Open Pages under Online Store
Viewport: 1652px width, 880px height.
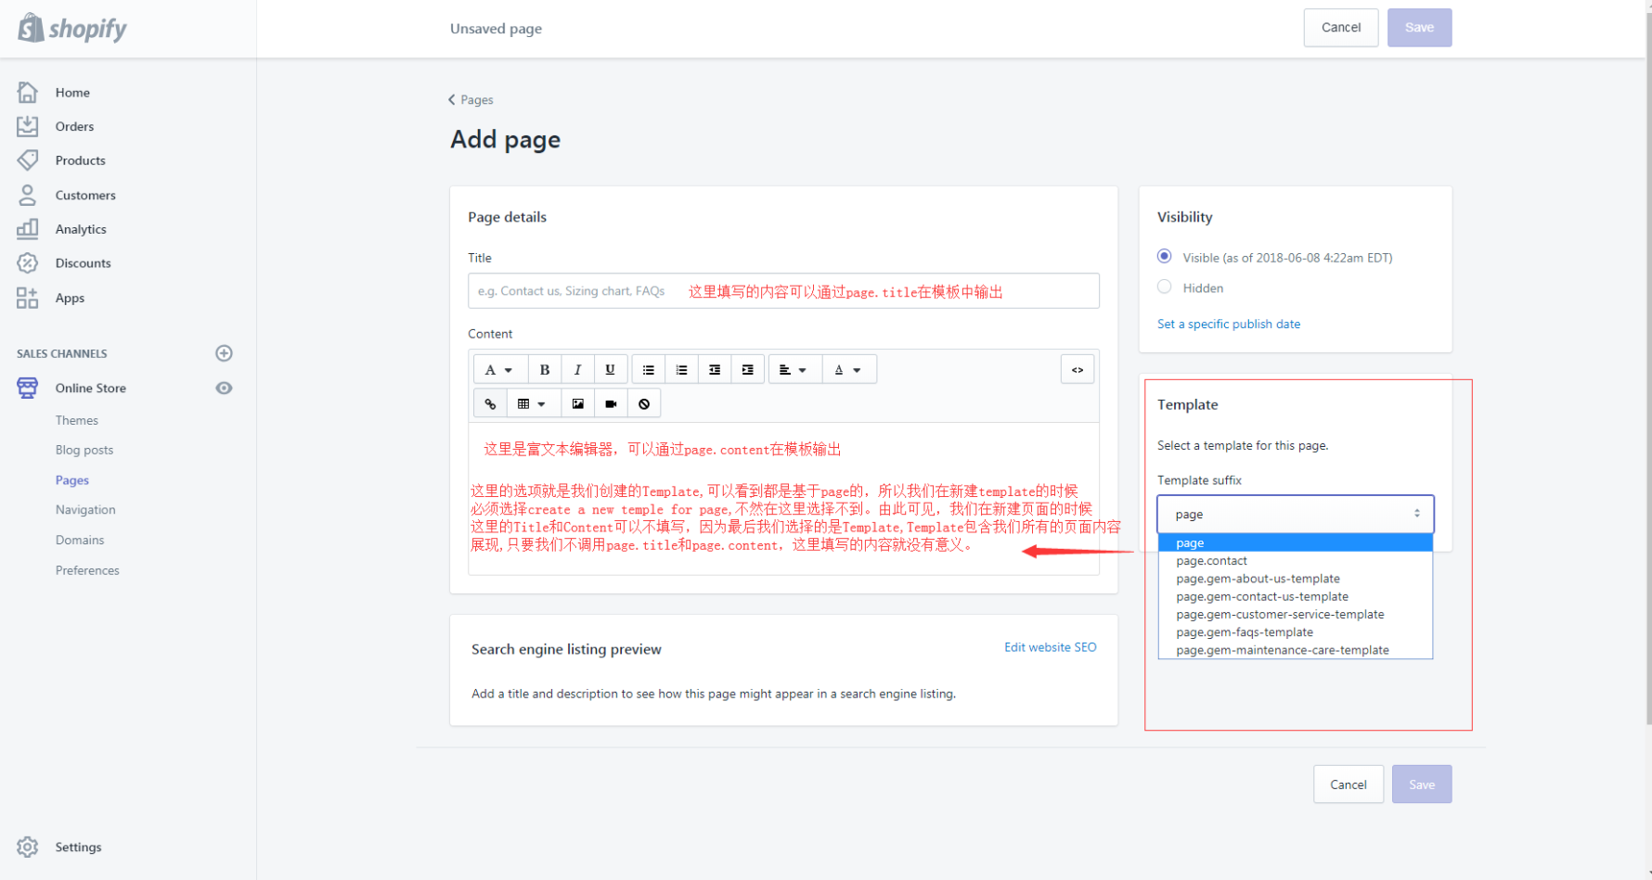point(71,480)
